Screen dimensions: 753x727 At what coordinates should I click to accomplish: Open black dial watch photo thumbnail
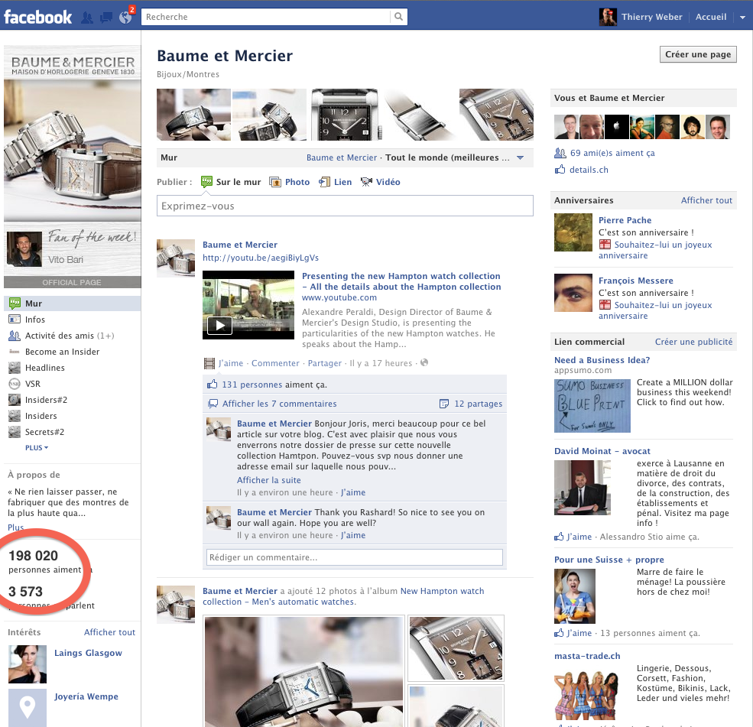(344, 114)
